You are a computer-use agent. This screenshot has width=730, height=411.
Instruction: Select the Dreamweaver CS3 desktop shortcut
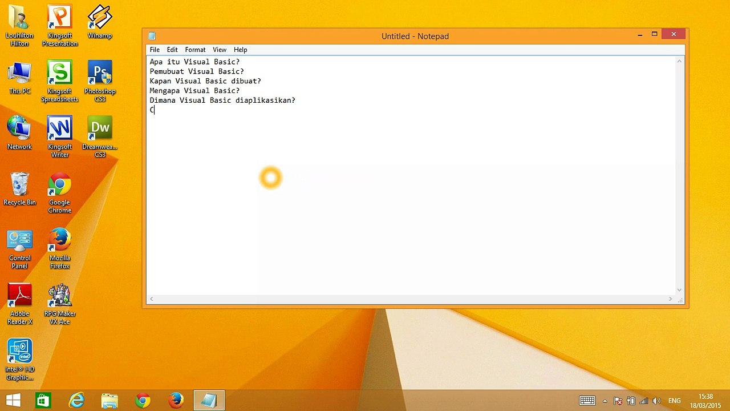click(x=100, y=138)
